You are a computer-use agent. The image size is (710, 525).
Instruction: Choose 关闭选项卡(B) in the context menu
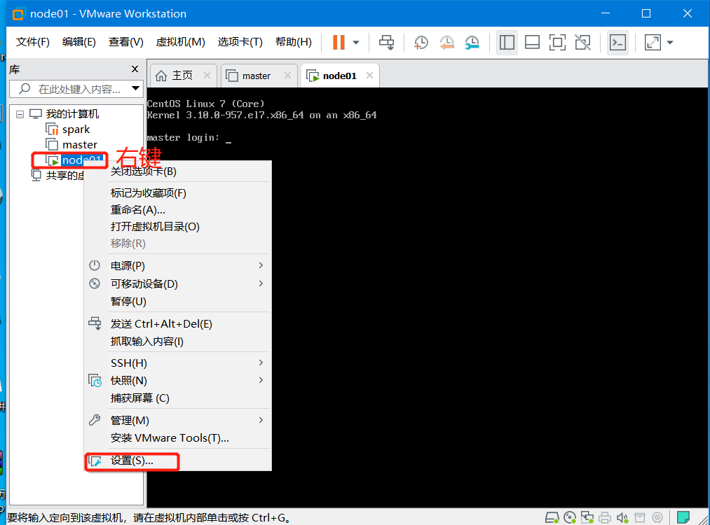[144, 171]
